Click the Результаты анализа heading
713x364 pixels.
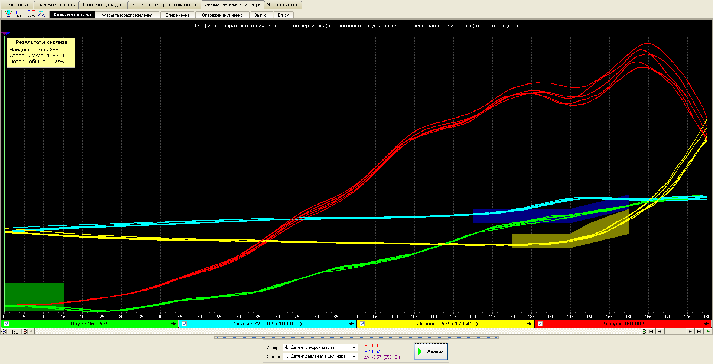pyautogui.click(x=42, y=42)
